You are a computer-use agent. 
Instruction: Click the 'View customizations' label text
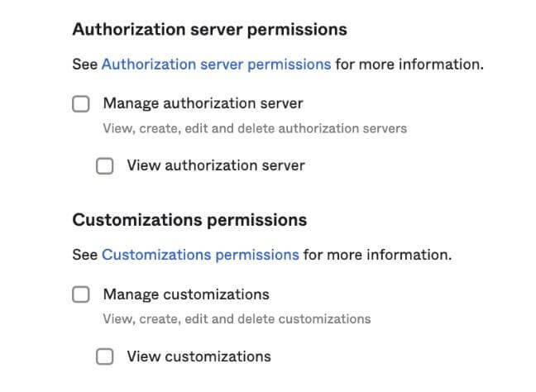pyautogui.click(x=199, y=357)
